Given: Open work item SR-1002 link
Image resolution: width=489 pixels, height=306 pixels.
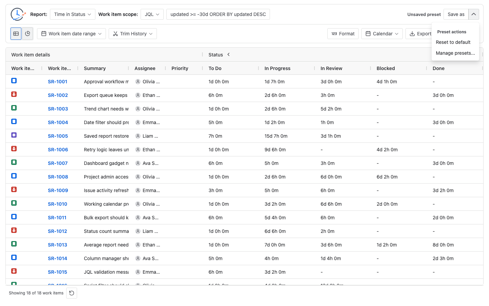Looking at the screenshot, I should pyautogui.click(x=58, y=95).
